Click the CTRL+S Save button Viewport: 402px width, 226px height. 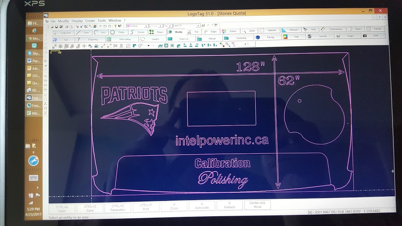pos(90,208)
